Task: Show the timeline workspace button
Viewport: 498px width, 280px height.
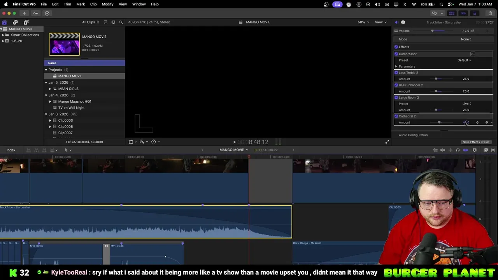Action: (x=463, y=13)
